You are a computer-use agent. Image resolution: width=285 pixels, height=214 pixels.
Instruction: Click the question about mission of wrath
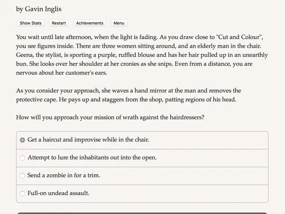click(x=110, y=117)
